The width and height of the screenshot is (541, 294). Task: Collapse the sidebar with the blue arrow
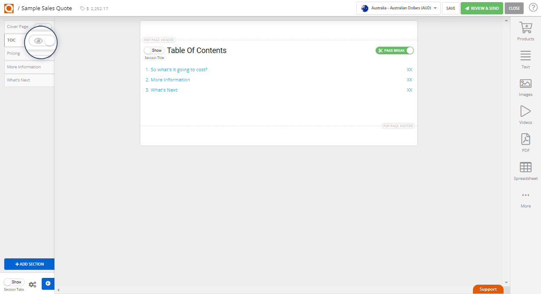pos(48,283)
